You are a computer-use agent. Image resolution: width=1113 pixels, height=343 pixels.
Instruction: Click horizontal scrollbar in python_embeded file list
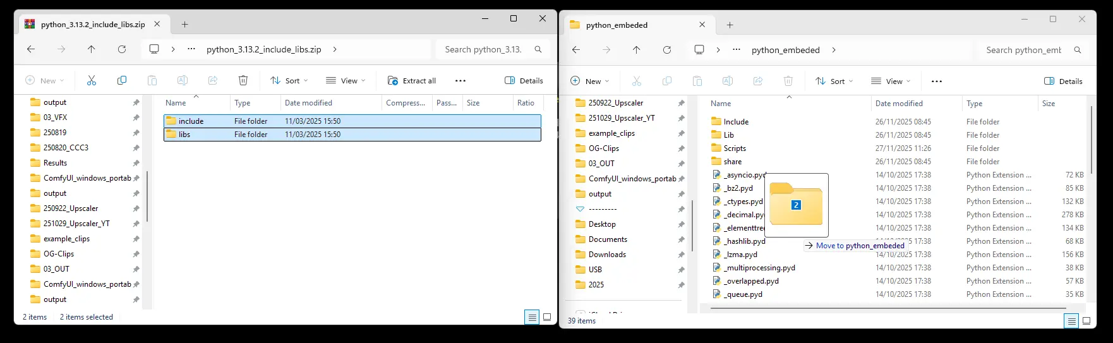(887, 308)
